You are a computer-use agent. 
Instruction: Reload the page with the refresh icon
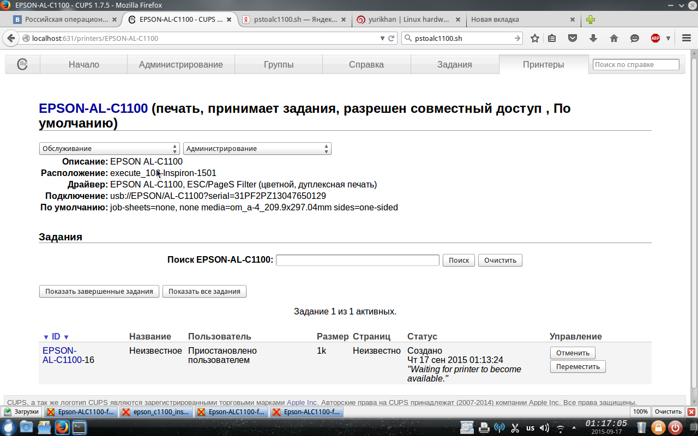[391, 39]
